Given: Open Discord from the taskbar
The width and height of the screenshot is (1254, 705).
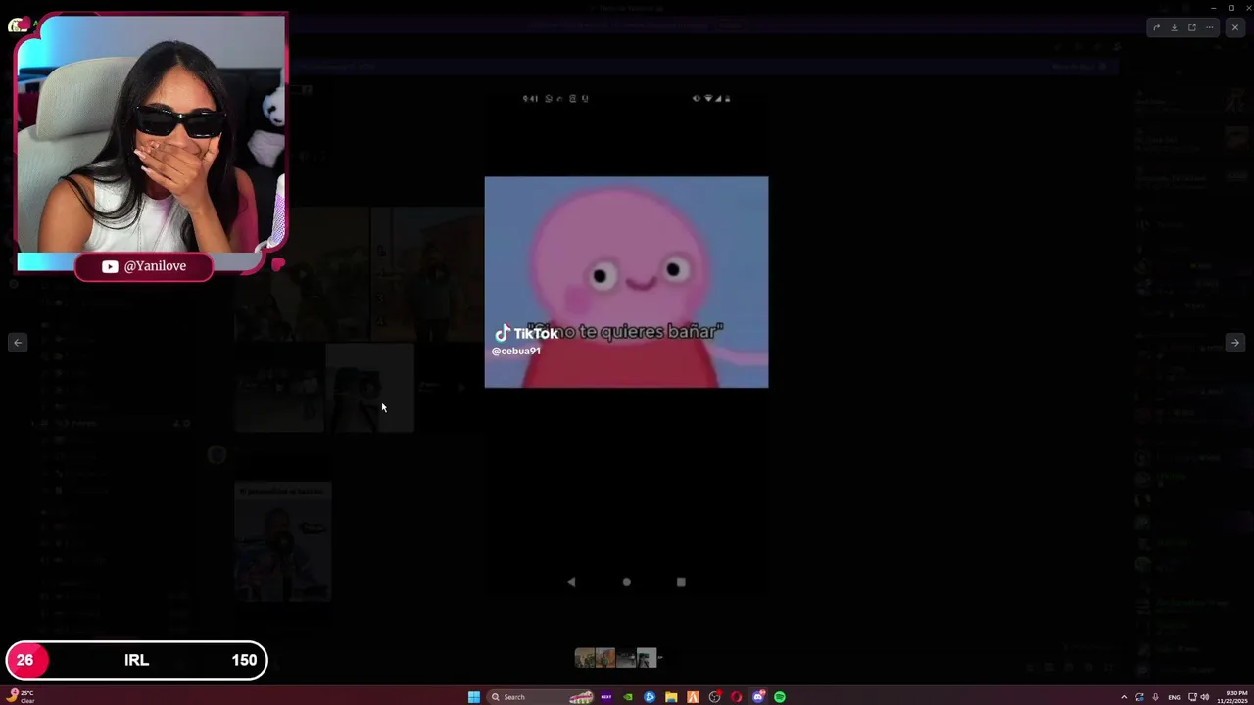Looking at the screenshot, I should (x=758, y=697).
